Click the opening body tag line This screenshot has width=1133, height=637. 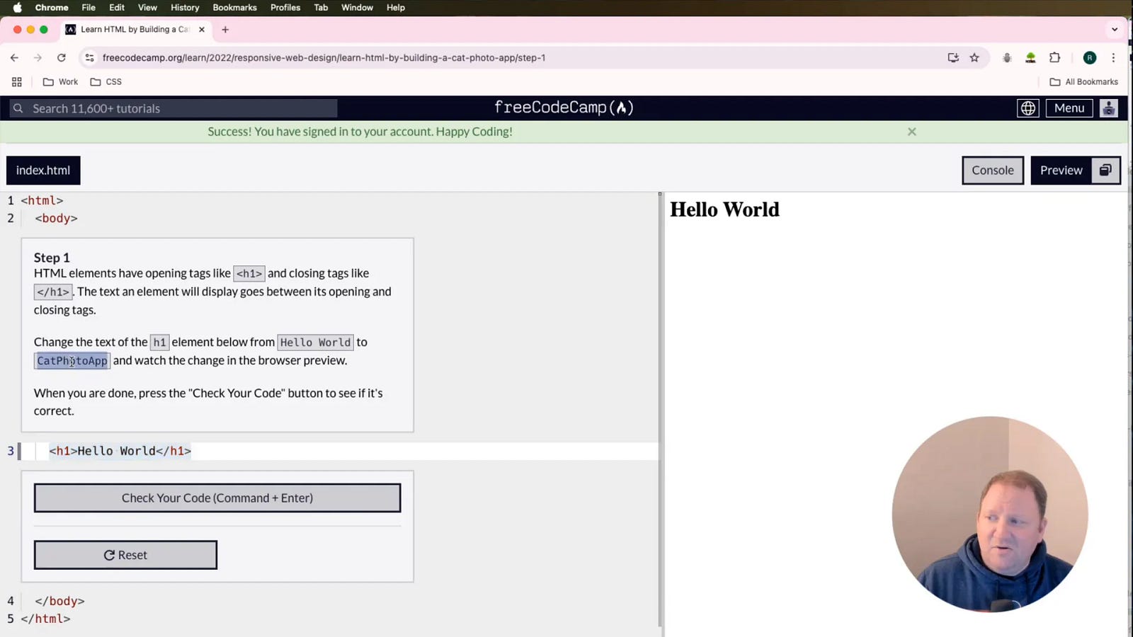(x=56, y=219)
